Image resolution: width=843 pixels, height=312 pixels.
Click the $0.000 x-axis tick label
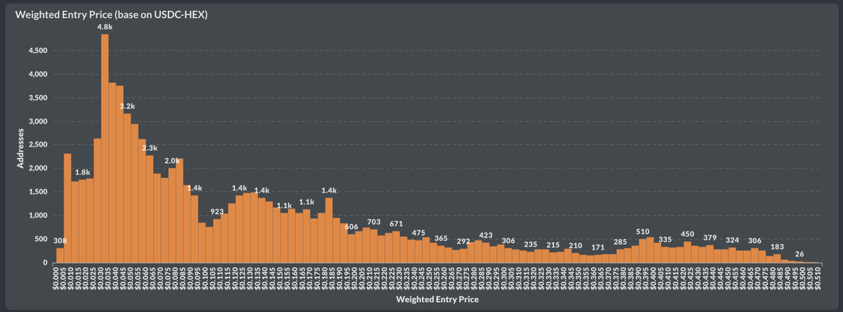point(56,278)
